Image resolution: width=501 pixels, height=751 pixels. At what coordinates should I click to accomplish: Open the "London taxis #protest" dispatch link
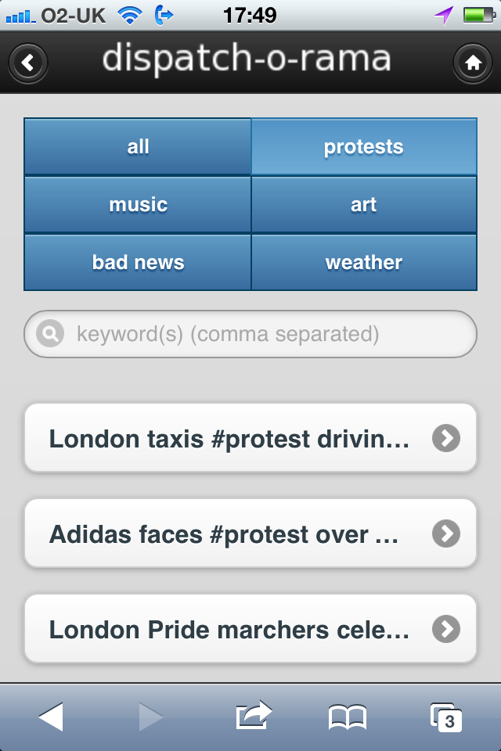250,438
